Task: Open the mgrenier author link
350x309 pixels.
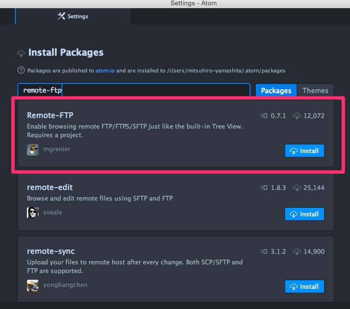Action: pyautogui.click(x=57, y=149)
